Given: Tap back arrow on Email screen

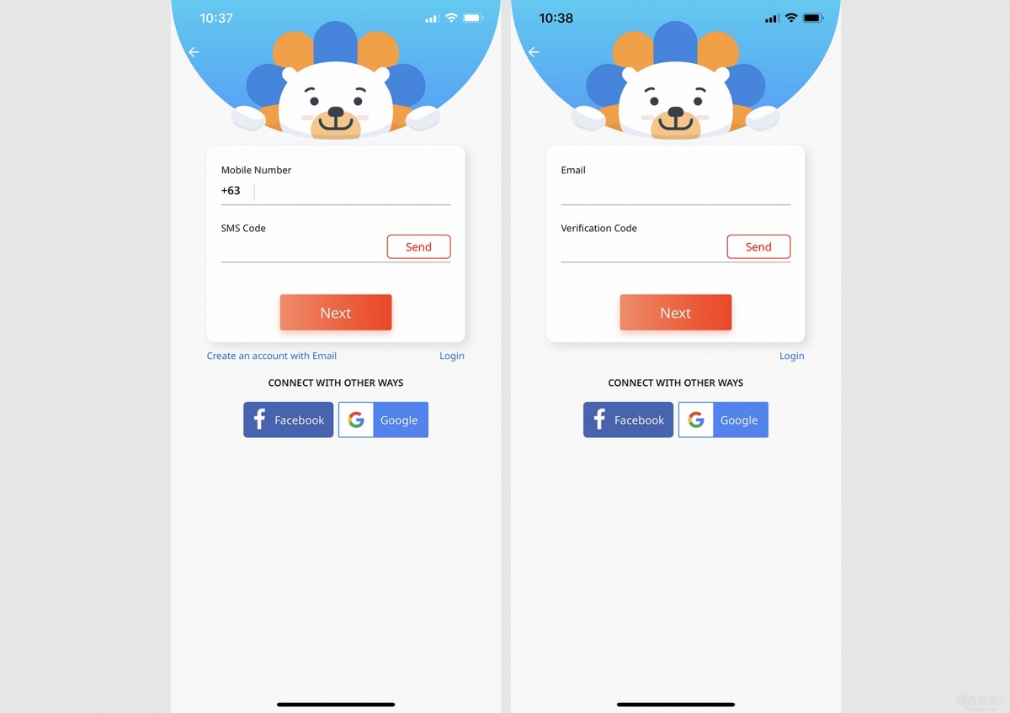Looking at the screenshot, I should [534, 52].
